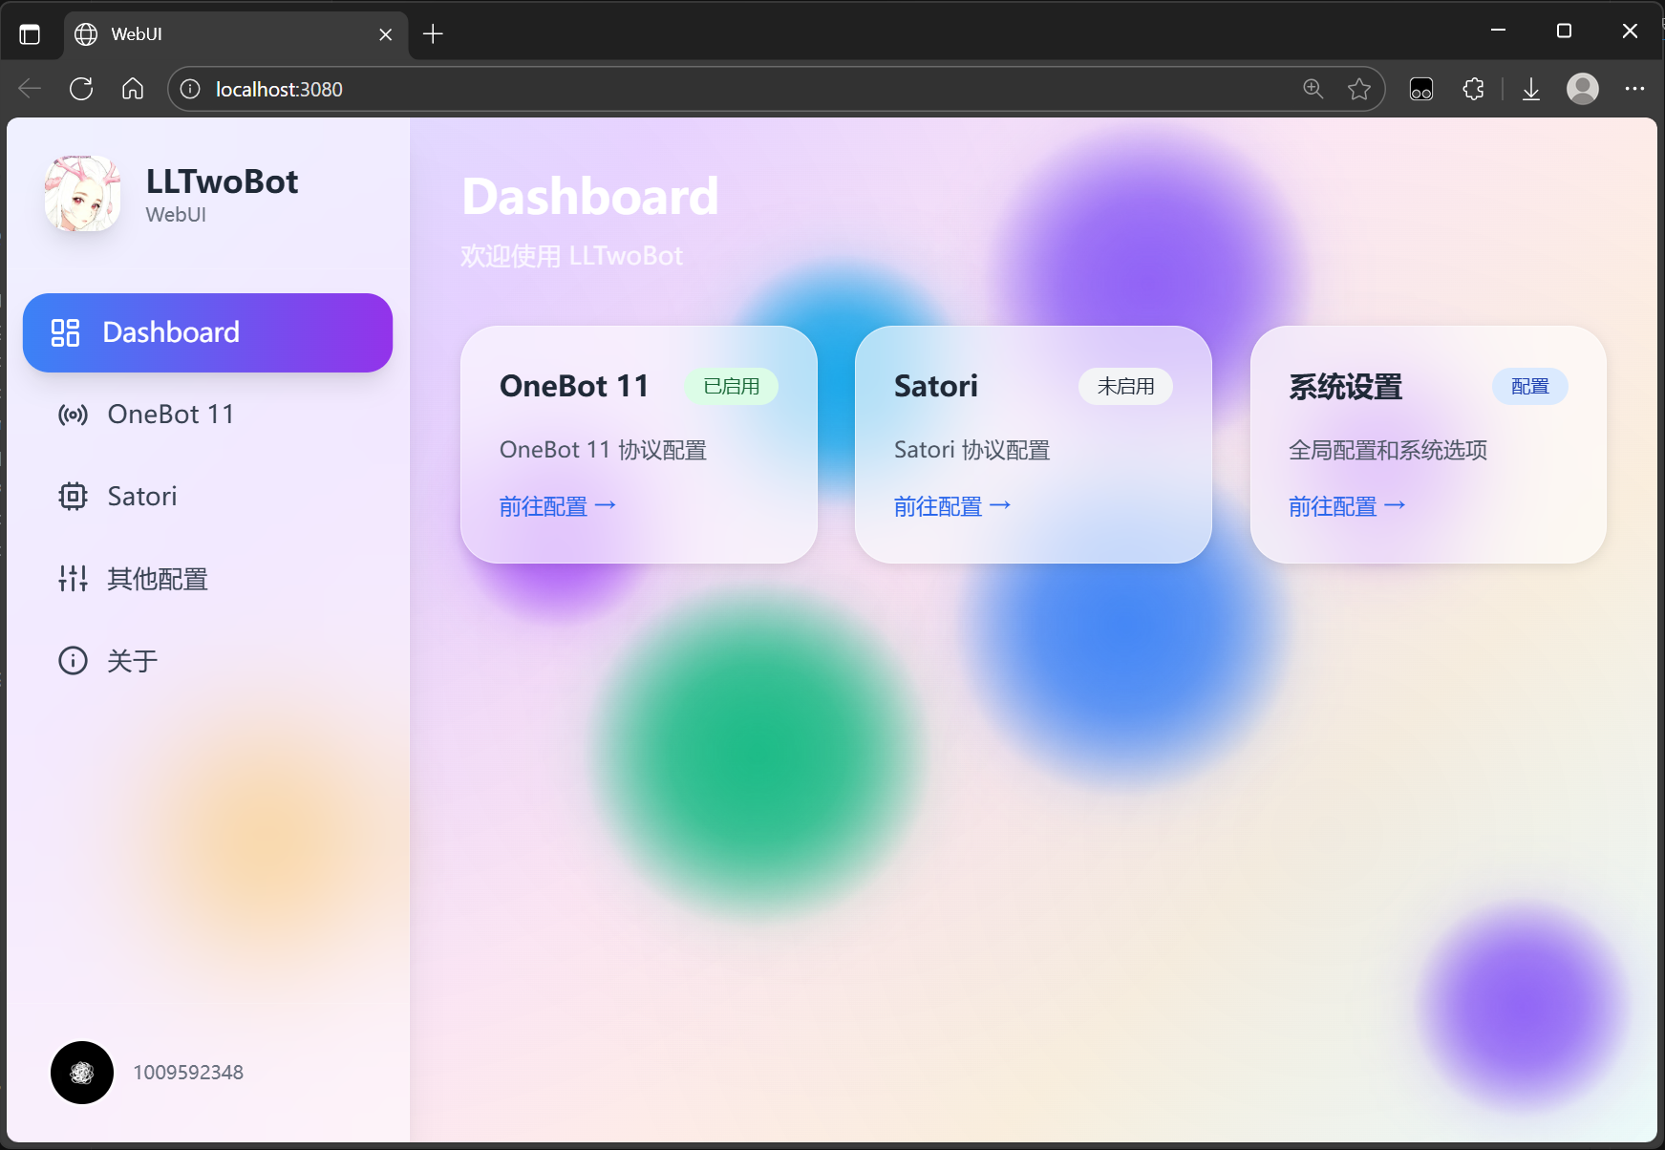Follow 前往配置 link on 系统设置 card
This screenshot has height=1150, width=1665.
[x=1347, y=505]
